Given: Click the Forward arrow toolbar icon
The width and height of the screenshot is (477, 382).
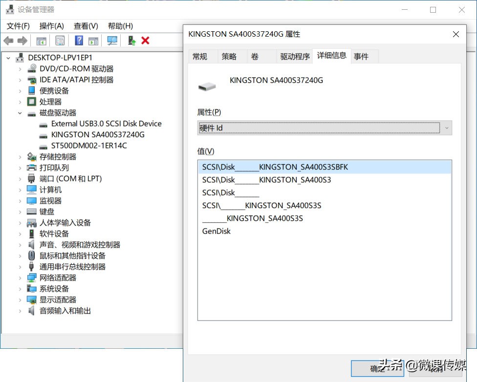Looking at the screenshot, I should (x=22, y=41).
